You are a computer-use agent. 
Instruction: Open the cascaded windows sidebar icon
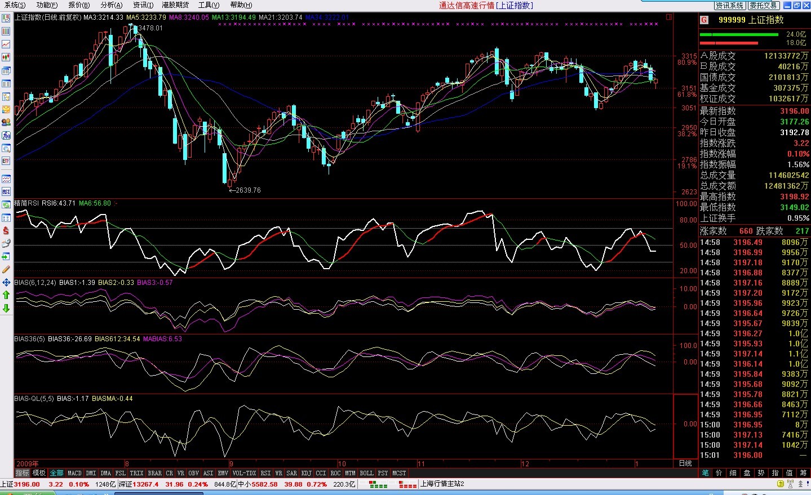pyautogui.click(x=6, y=71)
